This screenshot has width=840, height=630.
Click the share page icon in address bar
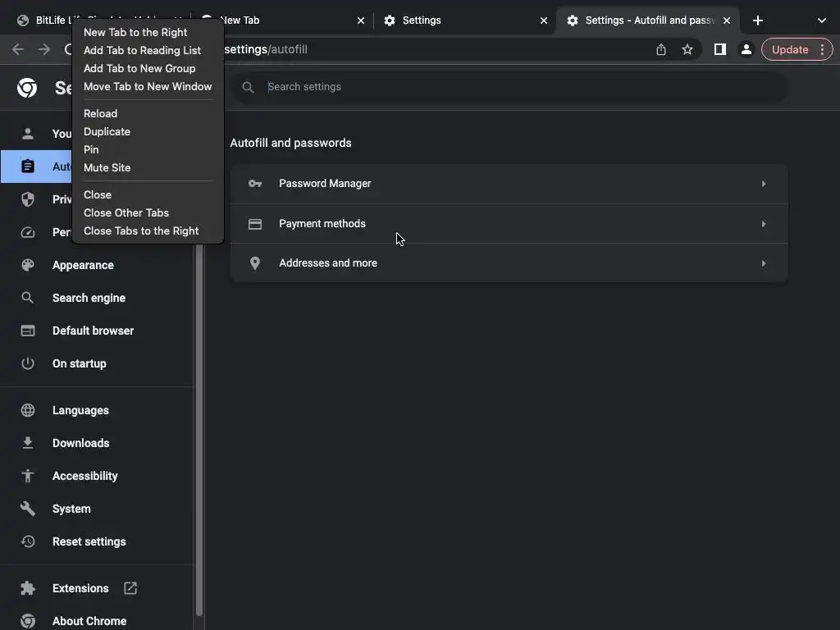coord(661,49)
